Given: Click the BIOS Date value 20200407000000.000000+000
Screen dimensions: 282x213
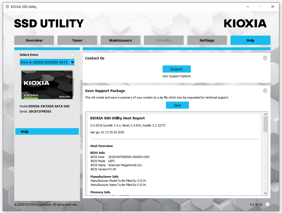Looking at the screenshot, I should point(129,157).
